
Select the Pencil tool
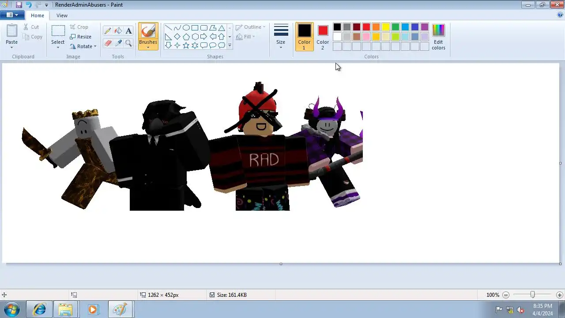[108, 31]
